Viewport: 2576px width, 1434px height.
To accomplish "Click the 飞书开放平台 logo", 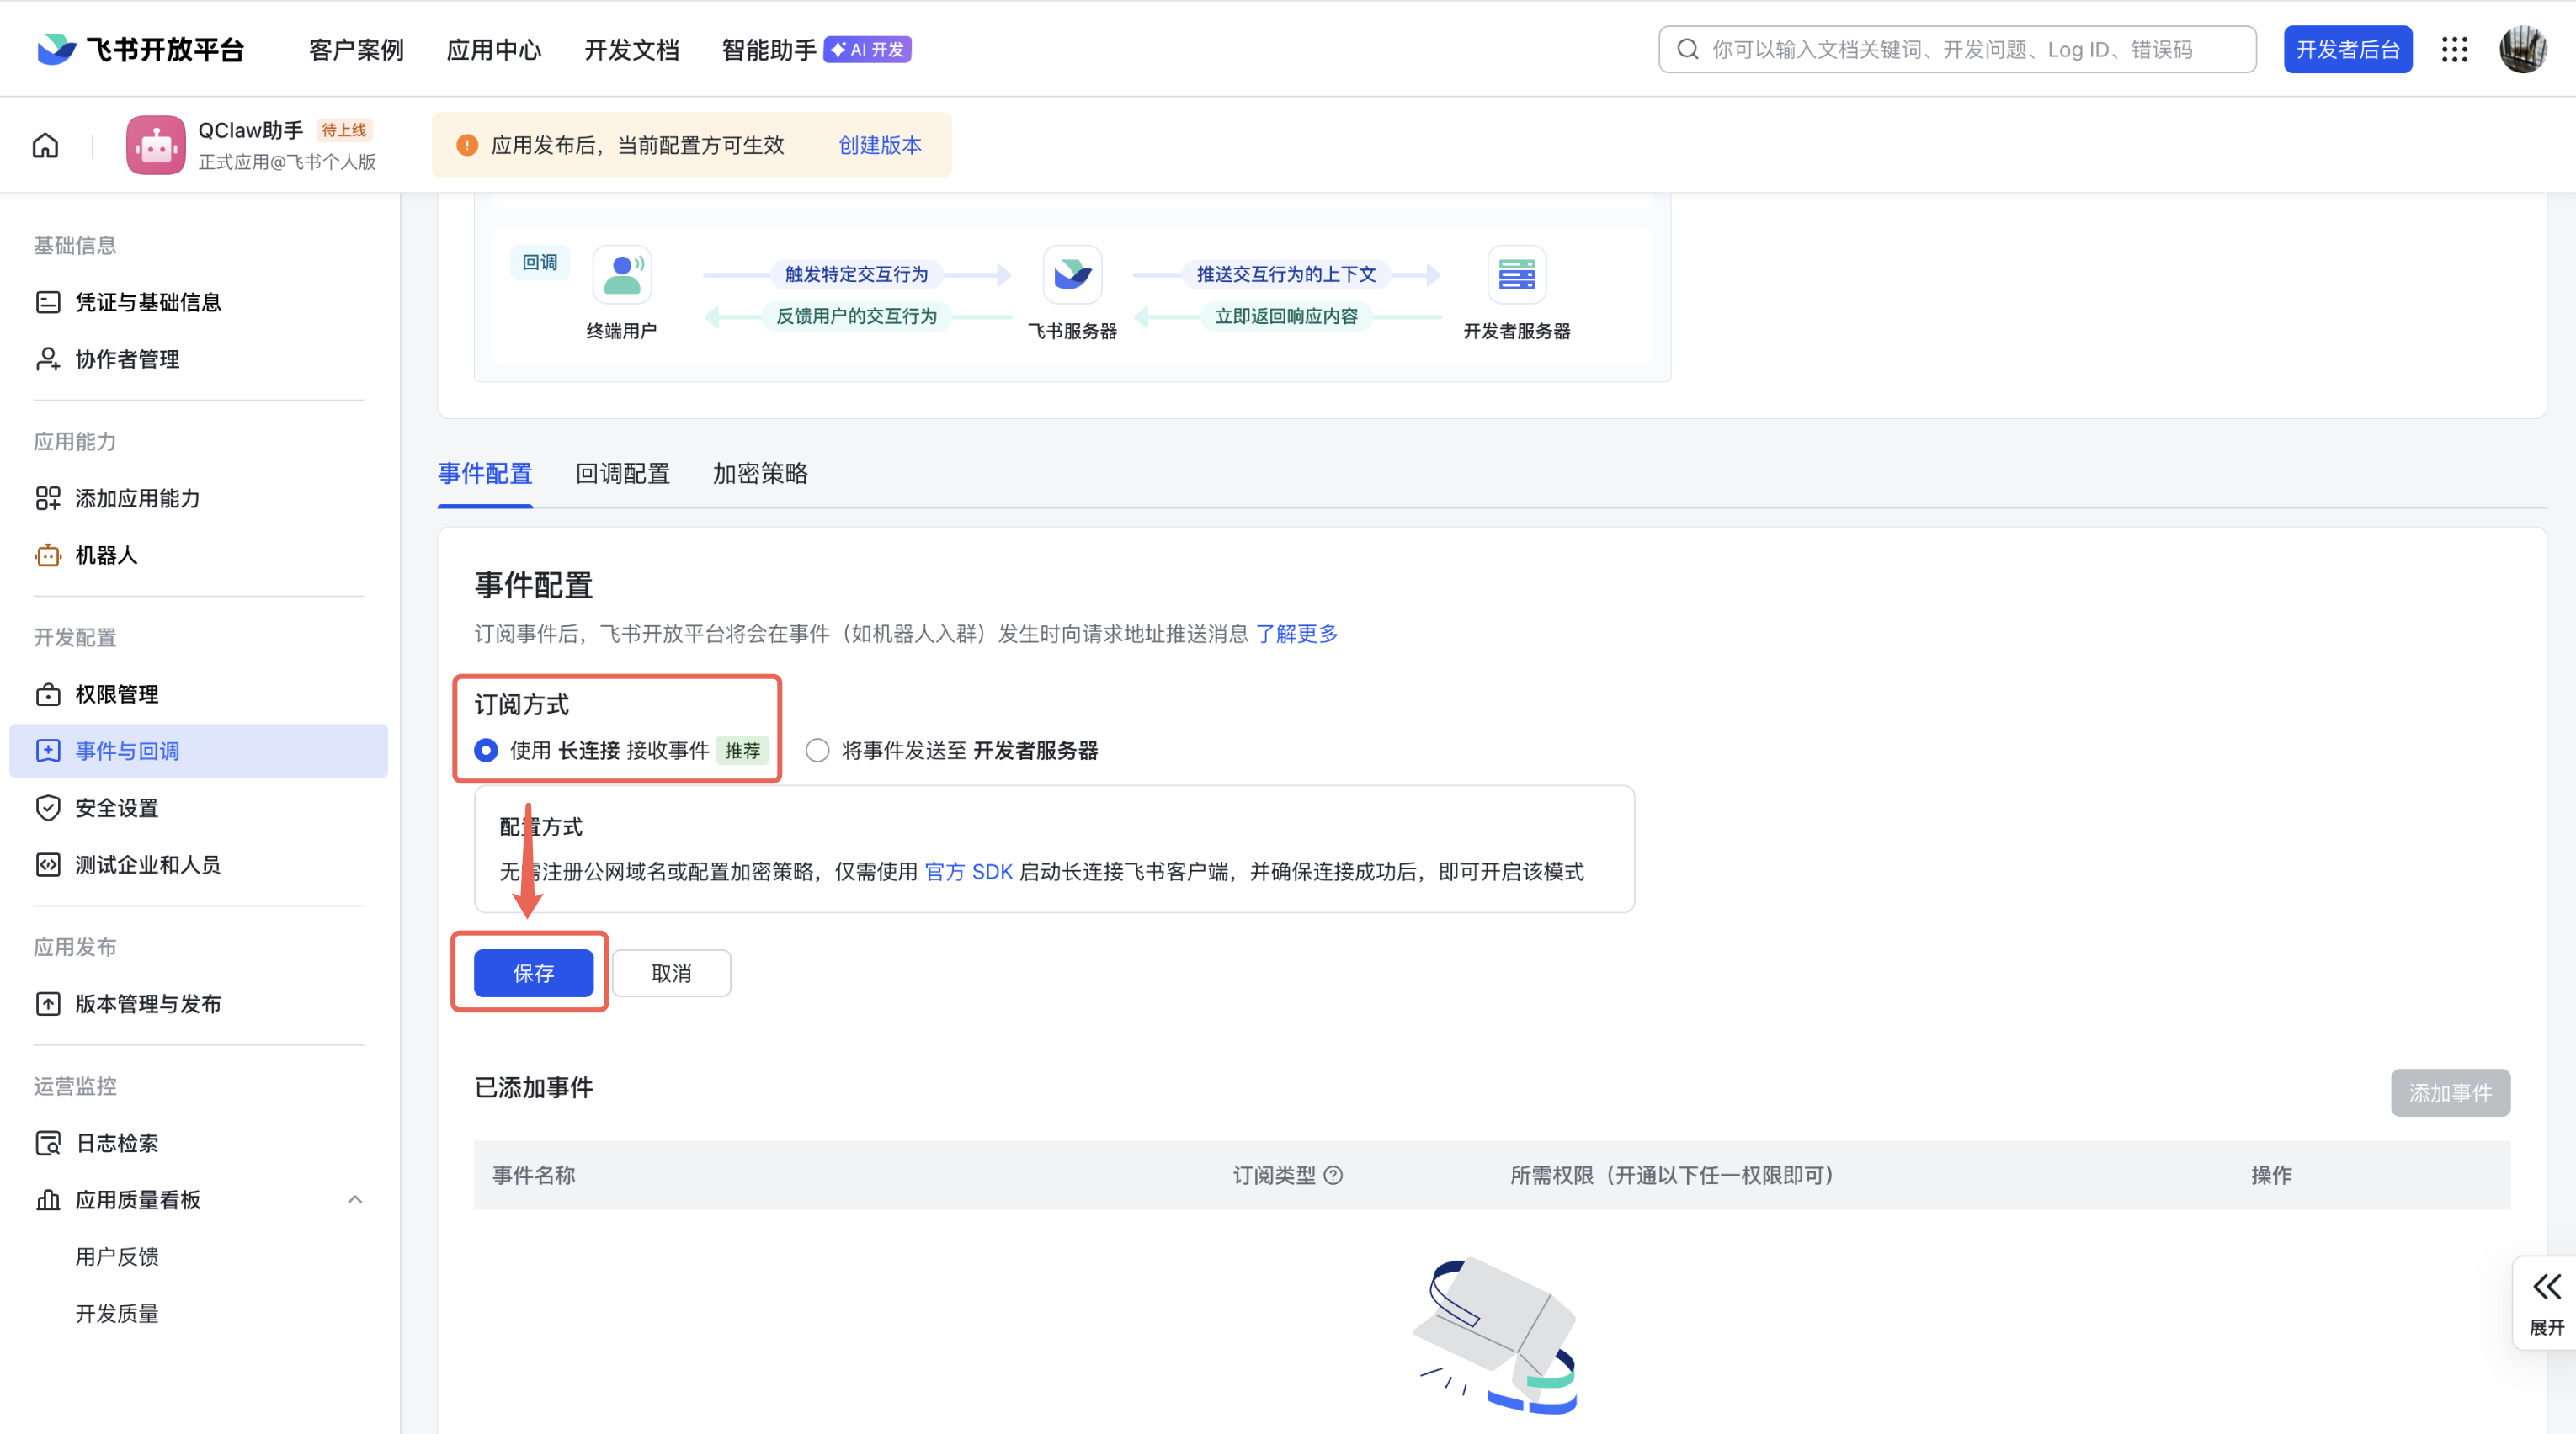I will pyautogui.click(x=141, y=49).
